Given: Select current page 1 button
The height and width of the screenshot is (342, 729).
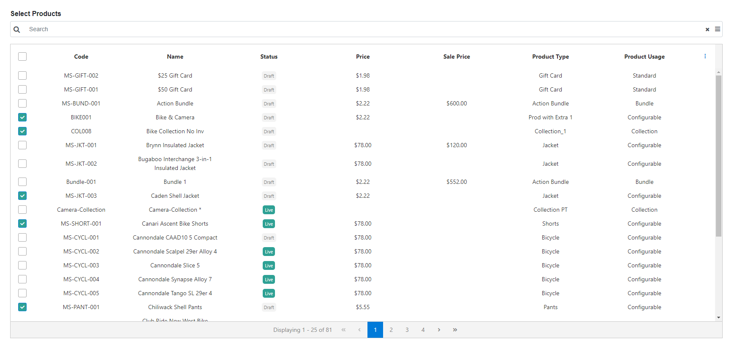Looking at the screenshot, I should coord(375,330).
